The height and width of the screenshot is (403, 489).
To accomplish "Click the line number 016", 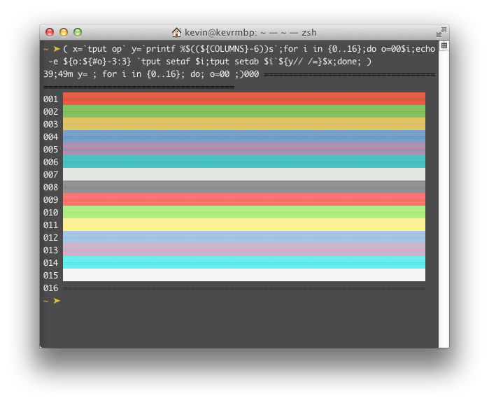I will (50, 288).
